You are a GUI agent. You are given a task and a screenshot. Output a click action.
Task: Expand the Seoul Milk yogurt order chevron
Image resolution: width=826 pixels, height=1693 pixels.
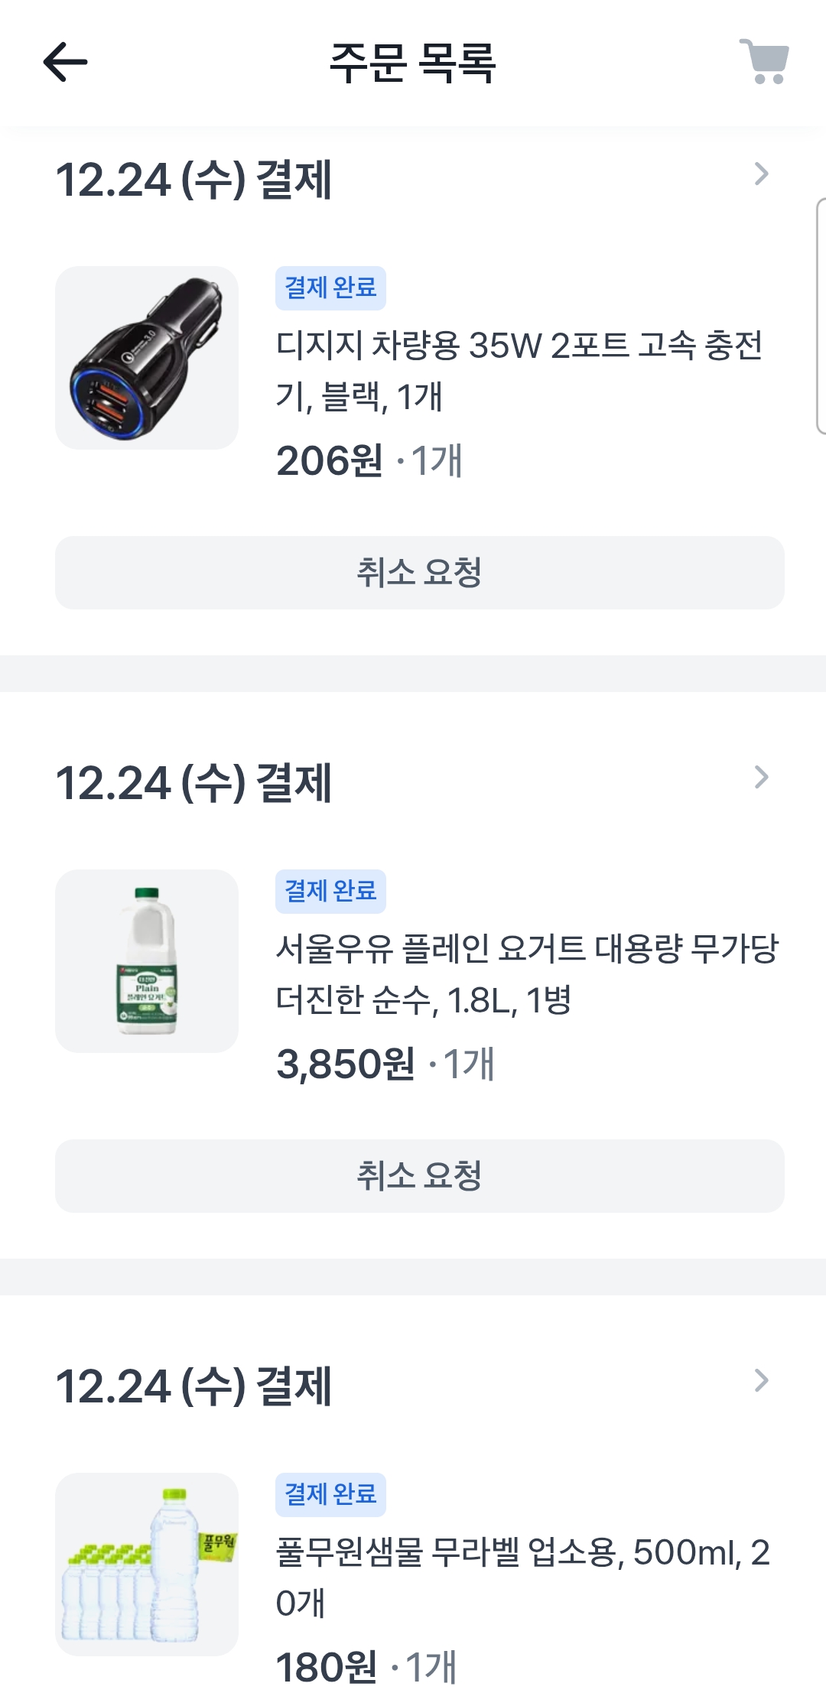(761, 778)
